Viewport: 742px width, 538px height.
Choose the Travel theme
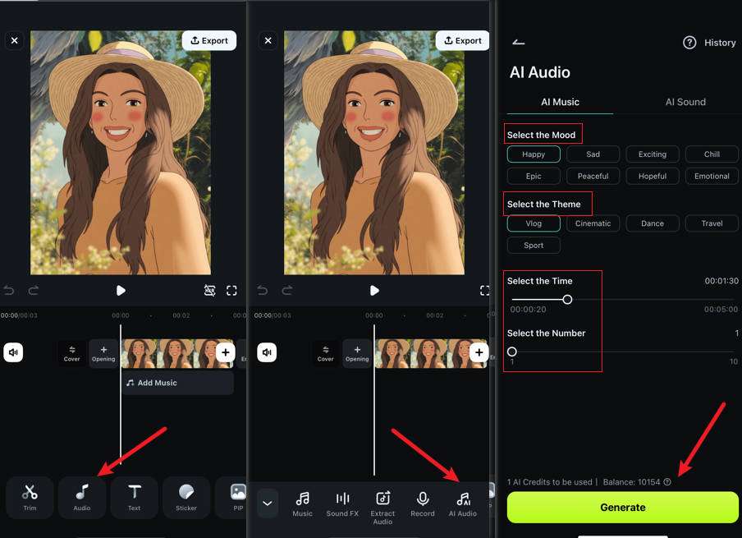tap(712, 223)
